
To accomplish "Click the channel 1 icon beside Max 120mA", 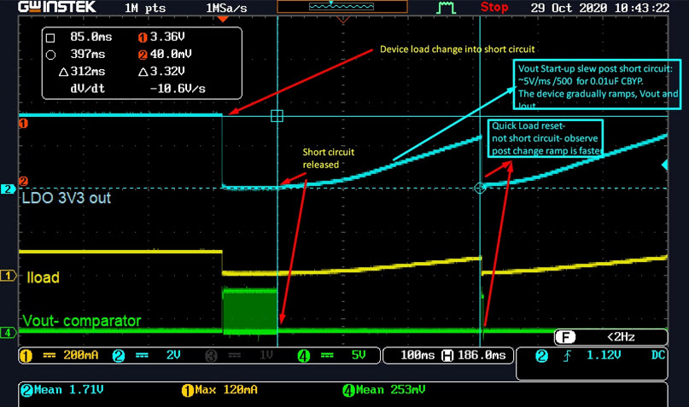I will pyautogui.click(x=188, y=390).
